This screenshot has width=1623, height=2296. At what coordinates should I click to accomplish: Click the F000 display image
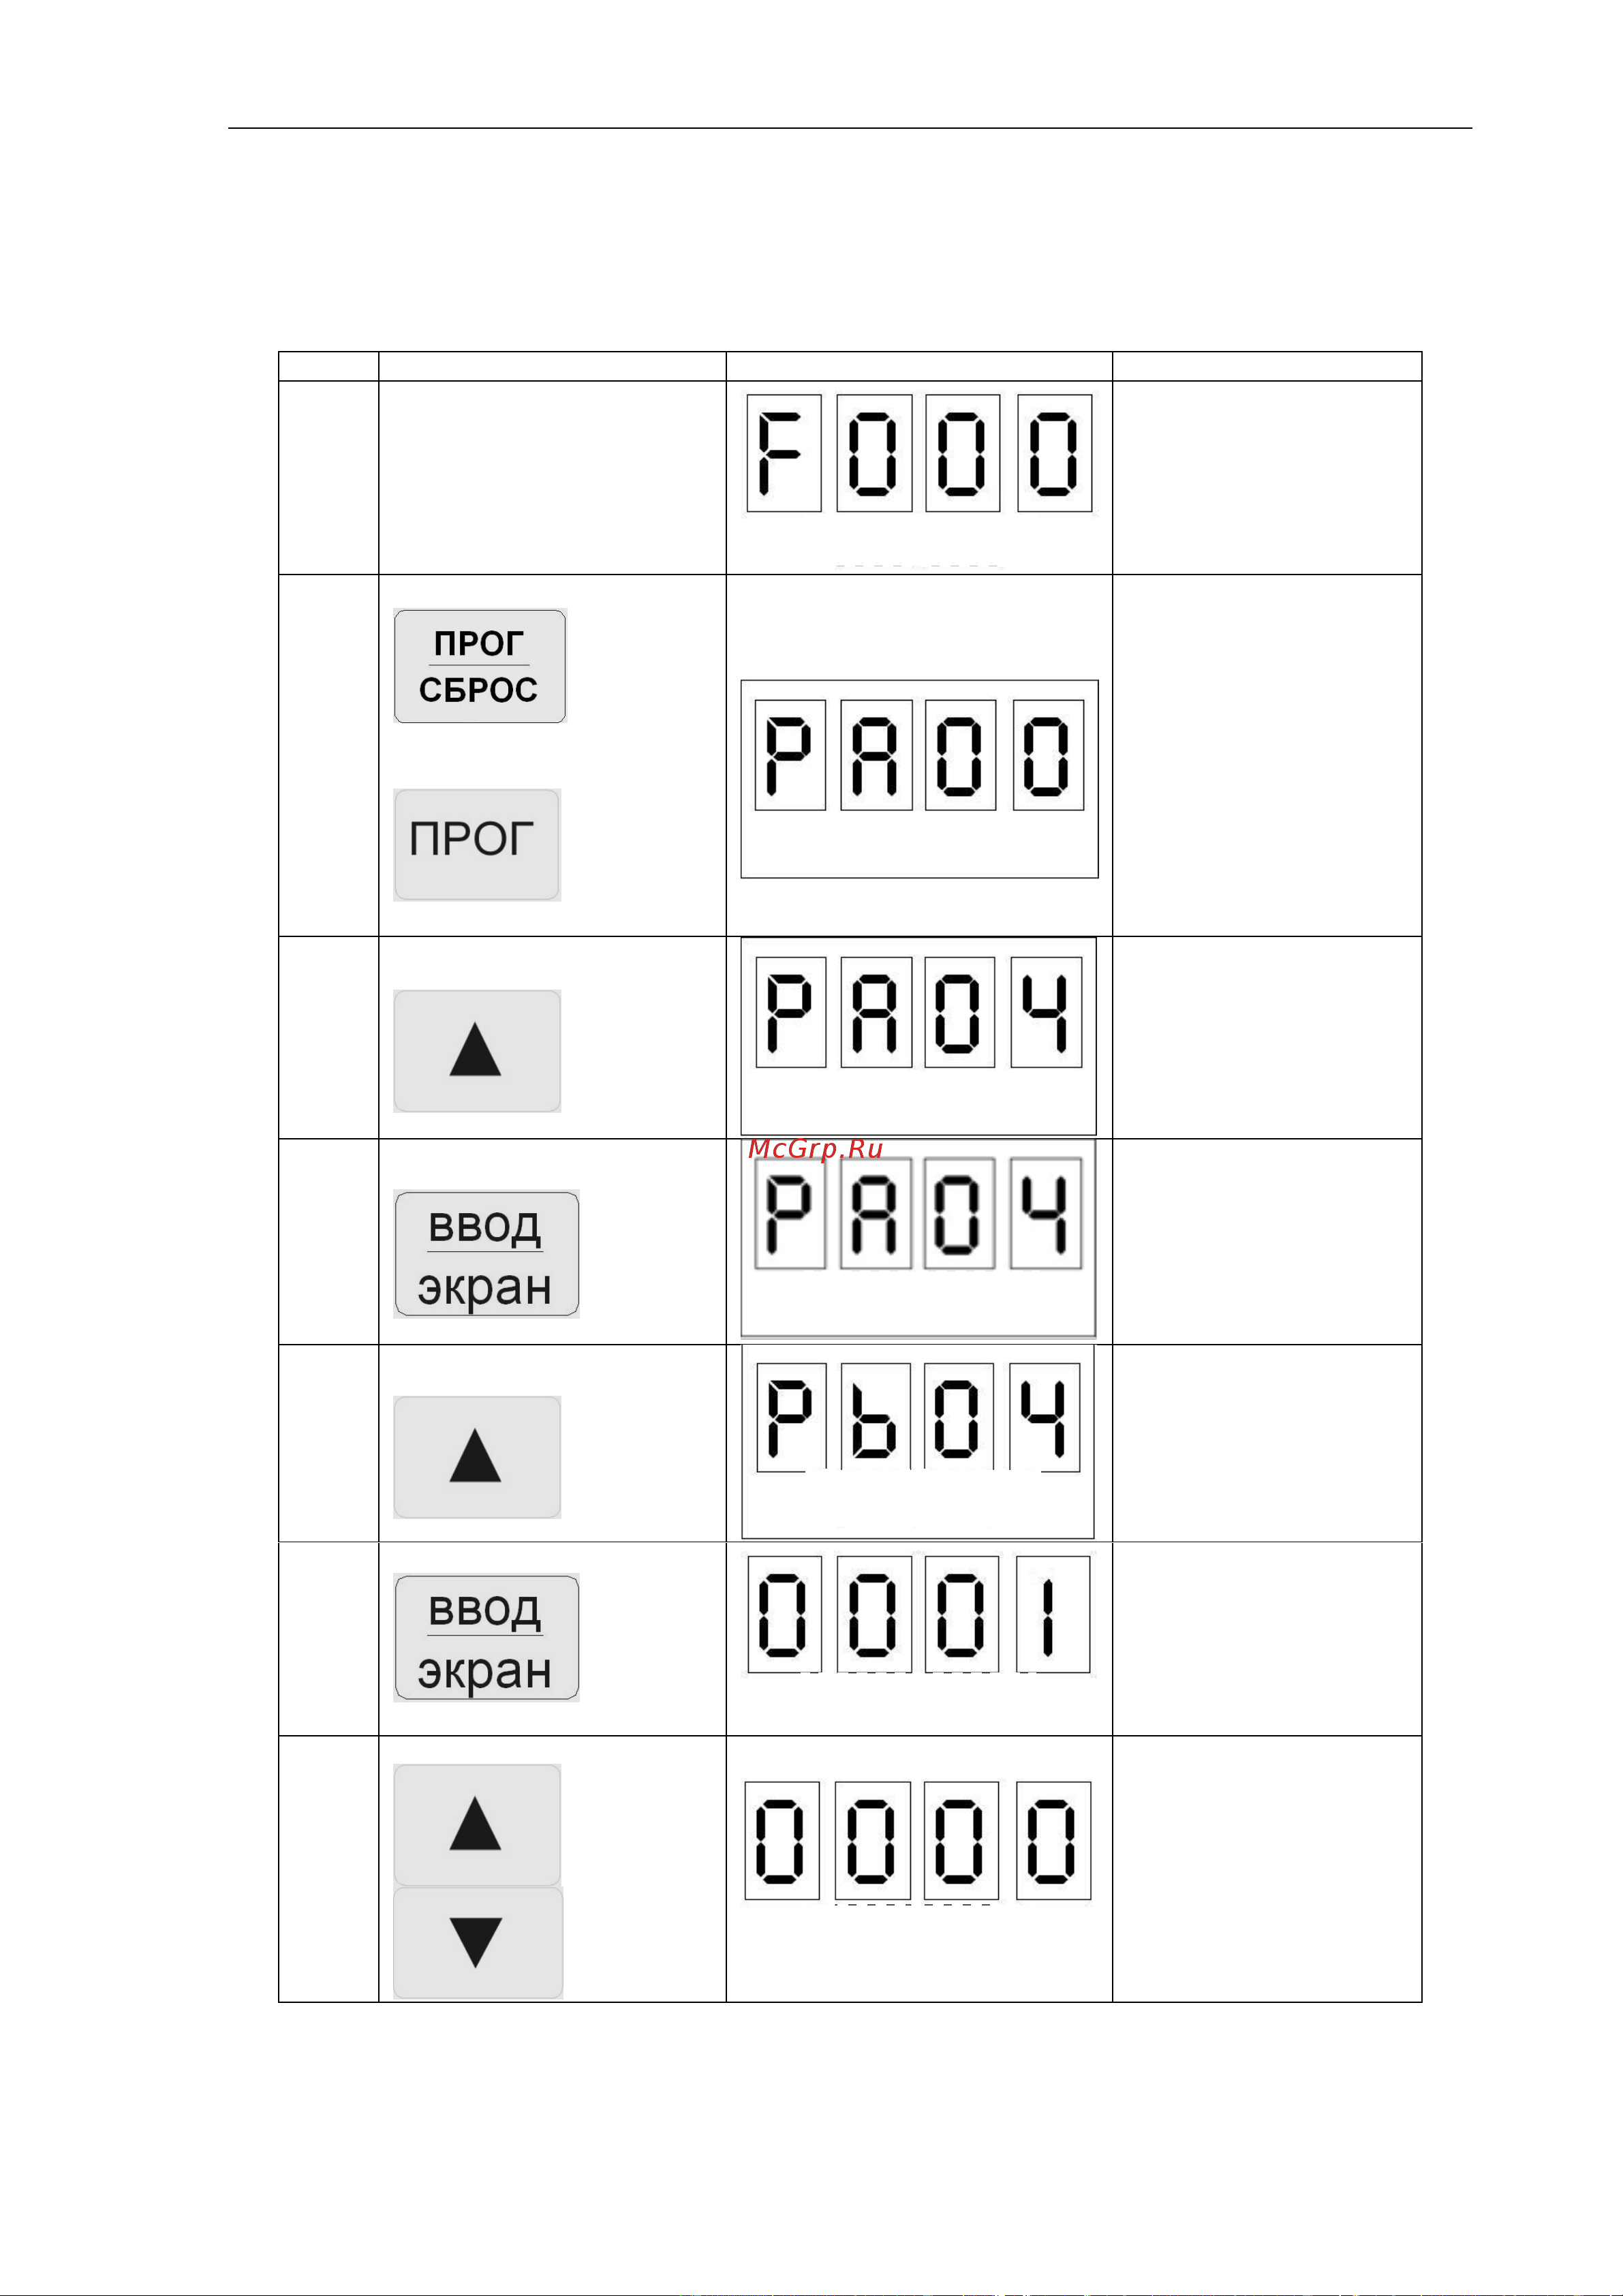tap(919, 453)
